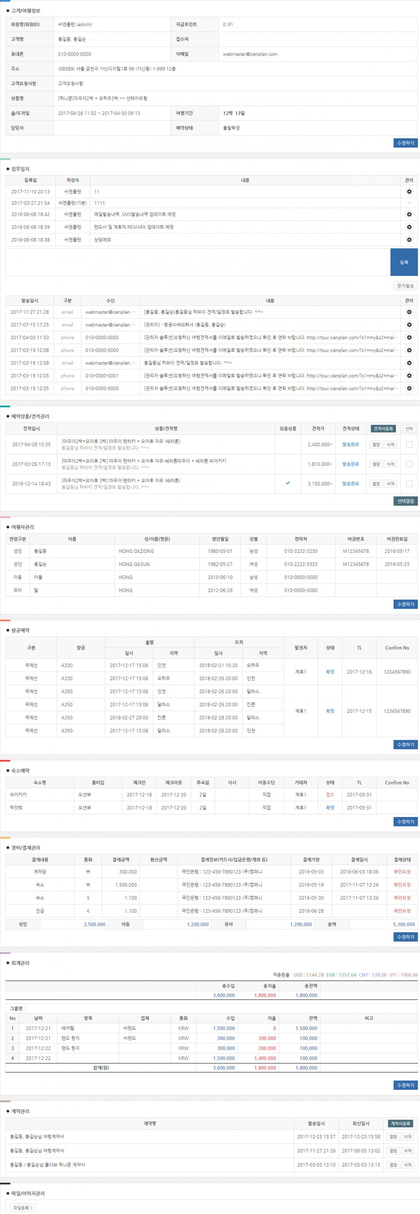Delete the work log "메일발송내역, SMS발송내역 업데이트 예정"
Viewport: 420px width, 1214px height.
(x=409, y=214)
